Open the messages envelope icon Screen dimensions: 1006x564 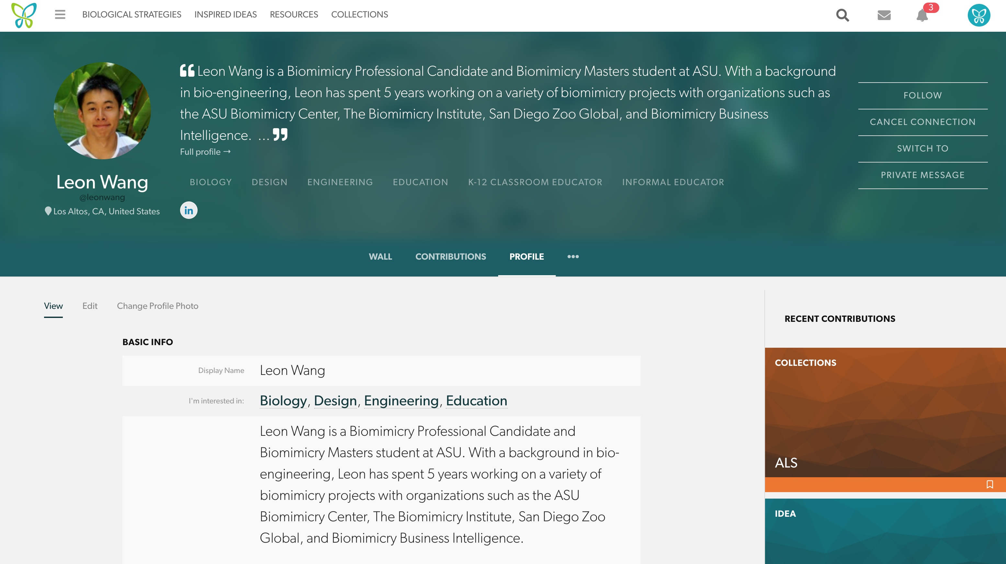tap(884, 15)
